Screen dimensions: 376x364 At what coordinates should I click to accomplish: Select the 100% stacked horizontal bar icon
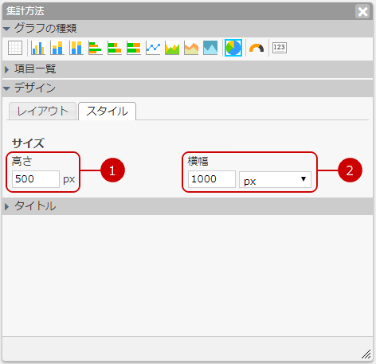(134, 48)
